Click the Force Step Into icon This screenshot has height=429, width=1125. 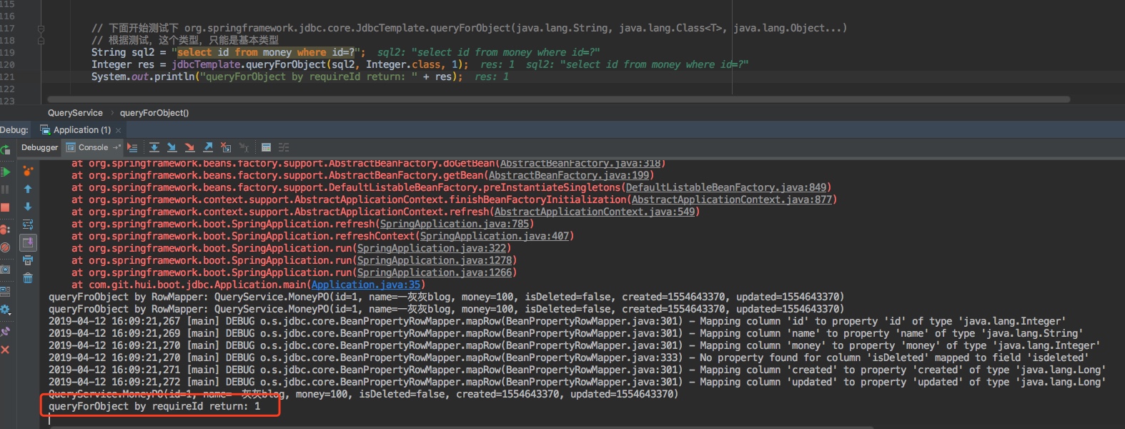coord(190,147)
